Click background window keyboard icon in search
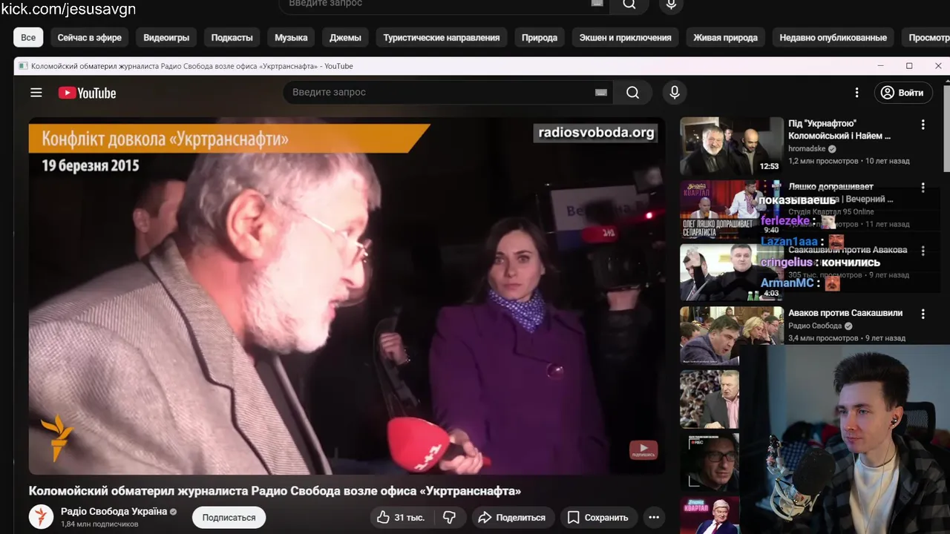 click(x=597, y=3)
